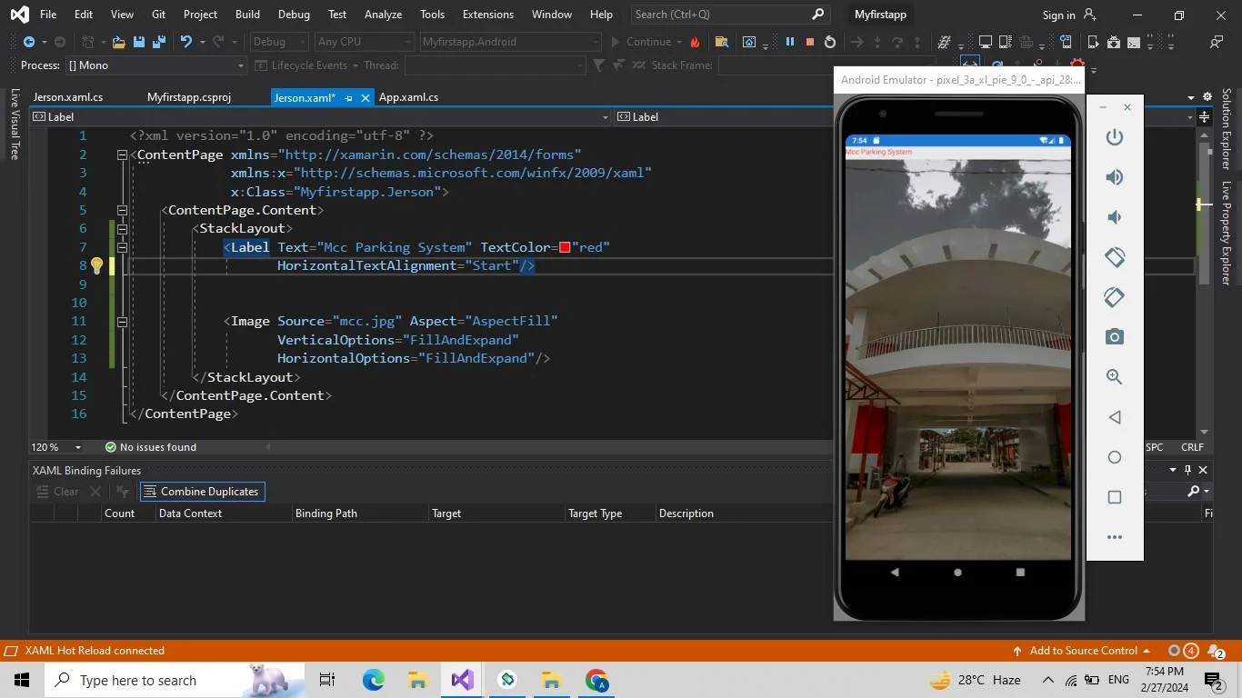This screenshot has height=698, width=1242.
Task: Open the Build menu
Action: coord(247,15)
